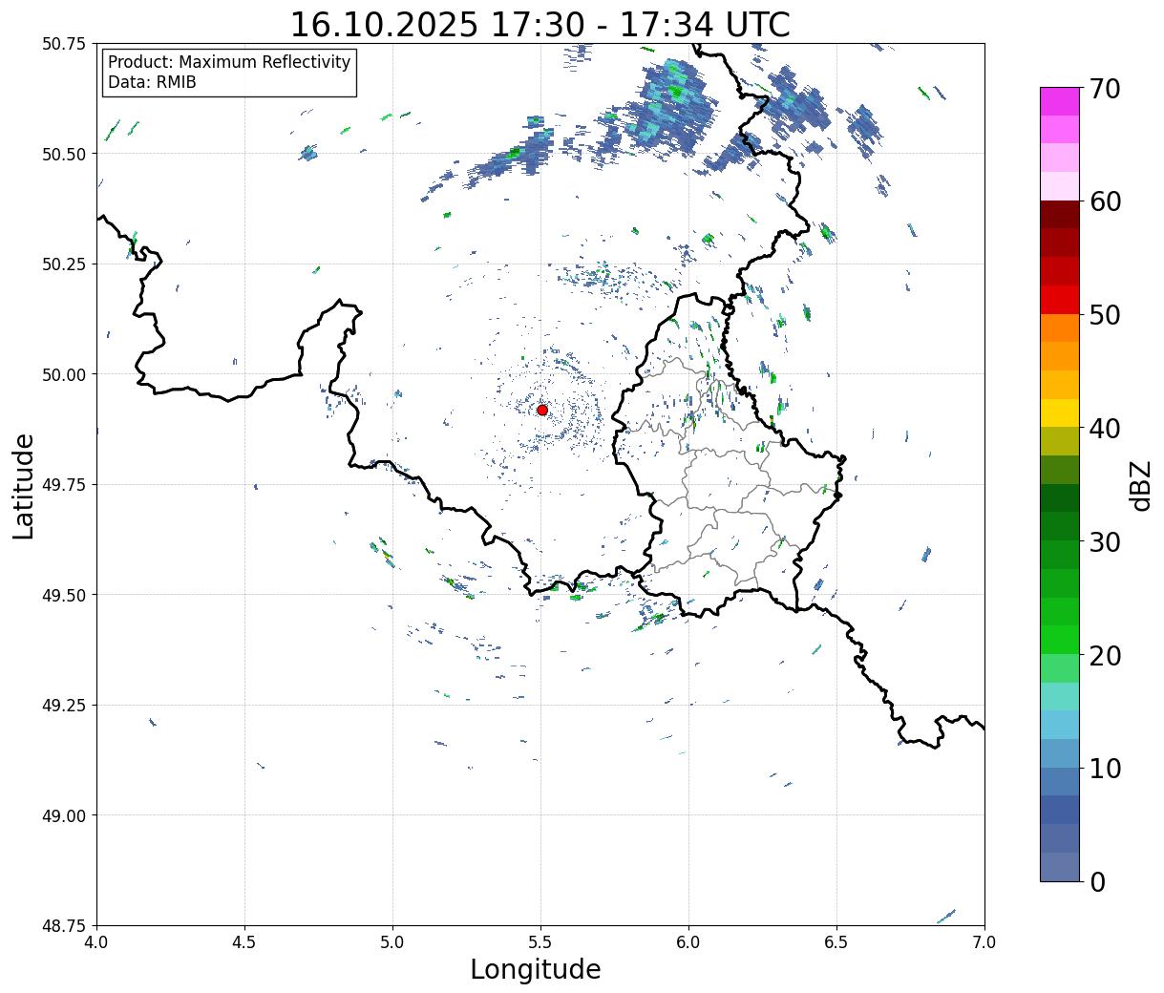Click the bright green 20 dBZ band
The height and width of the screenshot is (993, 1164).
(1060, 640)
